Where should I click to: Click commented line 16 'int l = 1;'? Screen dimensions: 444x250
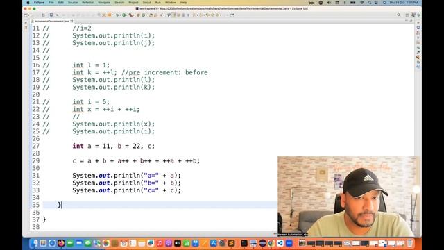point(91,65)
